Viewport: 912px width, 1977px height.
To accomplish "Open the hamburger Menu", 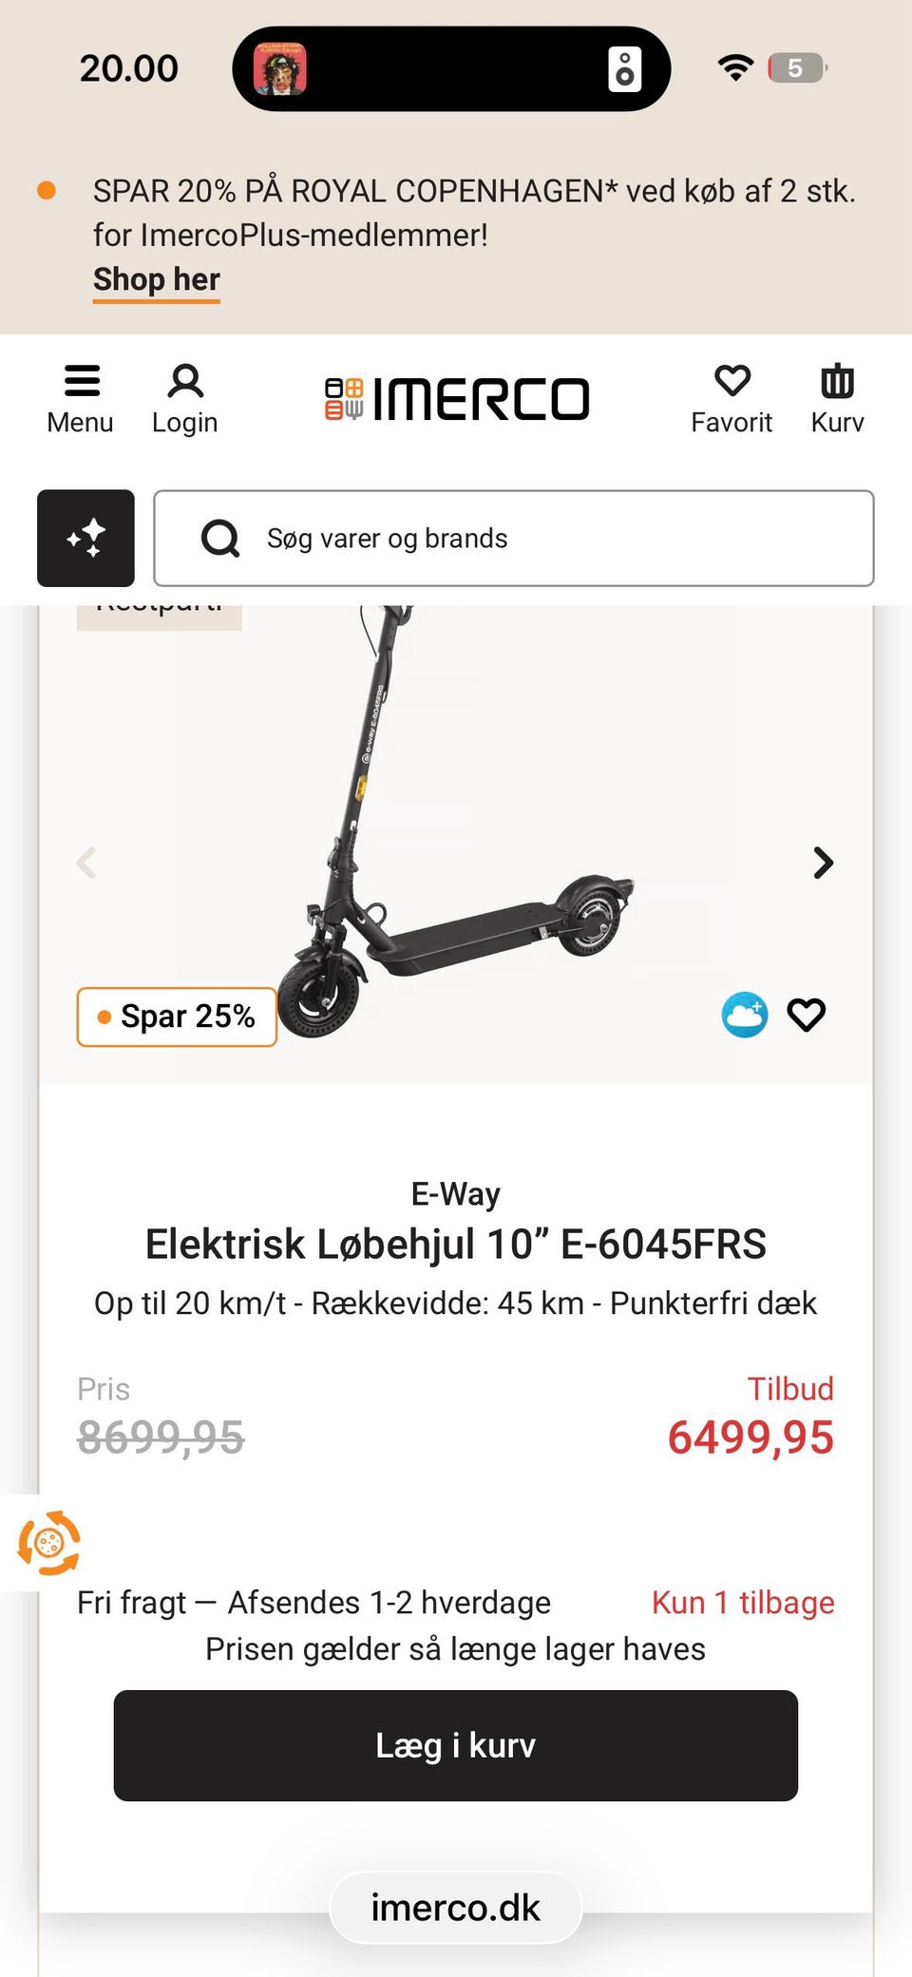I will (81, 399).
